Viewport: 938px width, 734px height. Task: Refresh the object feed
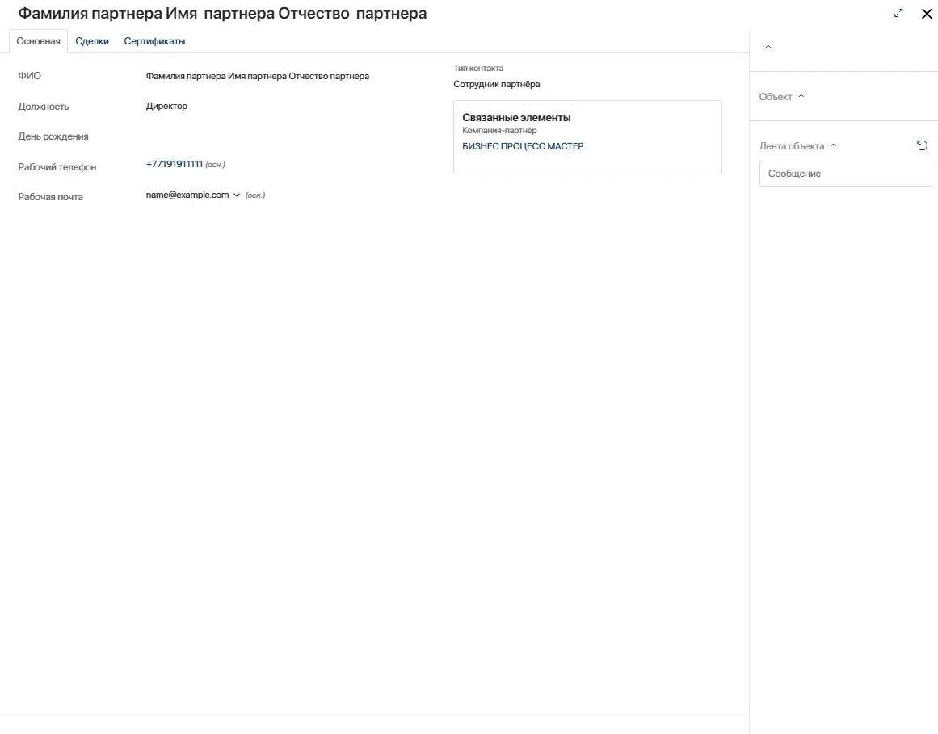(x=922, y=145)
